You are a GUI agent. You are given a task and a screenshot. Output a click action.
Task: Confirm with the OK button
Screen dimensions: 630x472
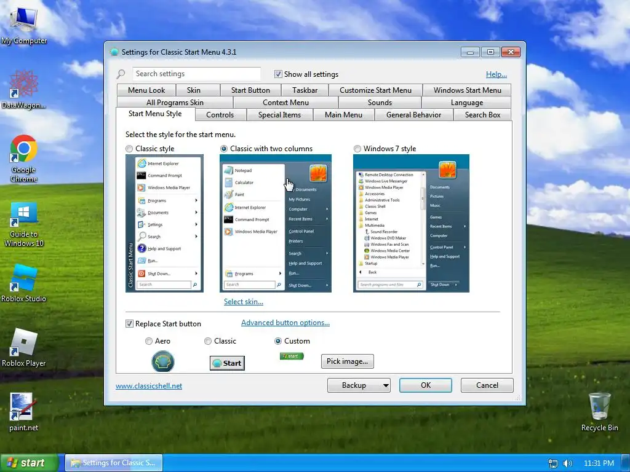[x=426, y=385]
